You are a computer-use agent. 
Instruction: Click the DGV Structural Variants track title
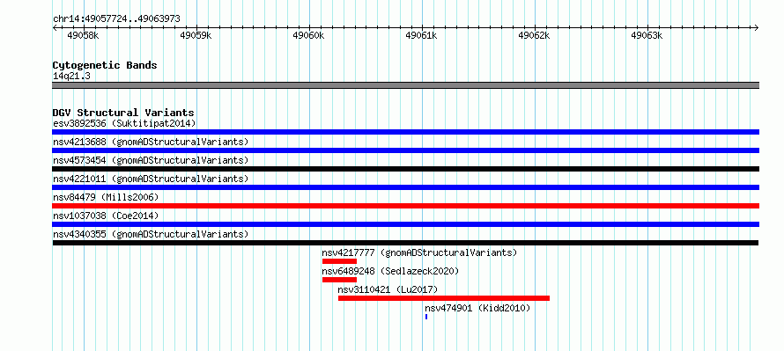123,113
